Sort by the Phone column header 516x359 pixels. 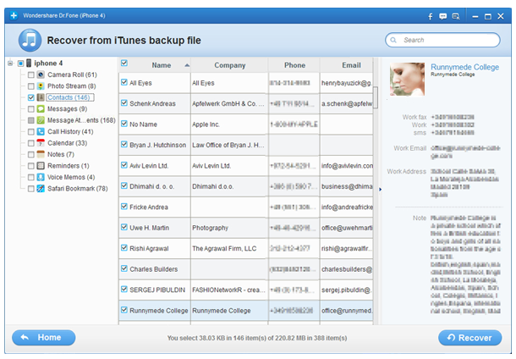point(294,65)
